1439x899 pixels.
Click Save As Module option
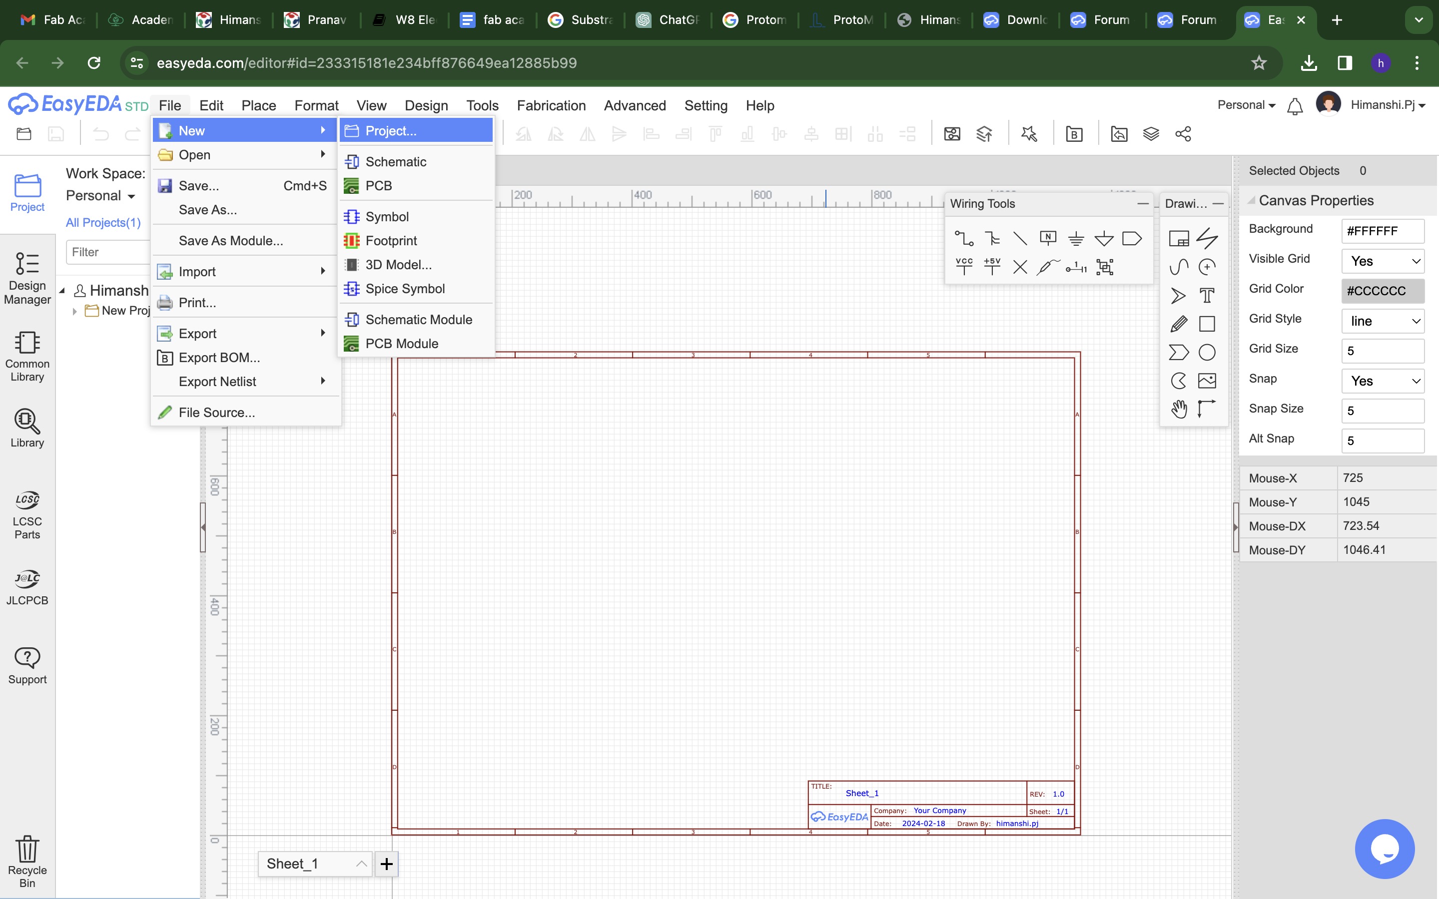click(230, 240)
